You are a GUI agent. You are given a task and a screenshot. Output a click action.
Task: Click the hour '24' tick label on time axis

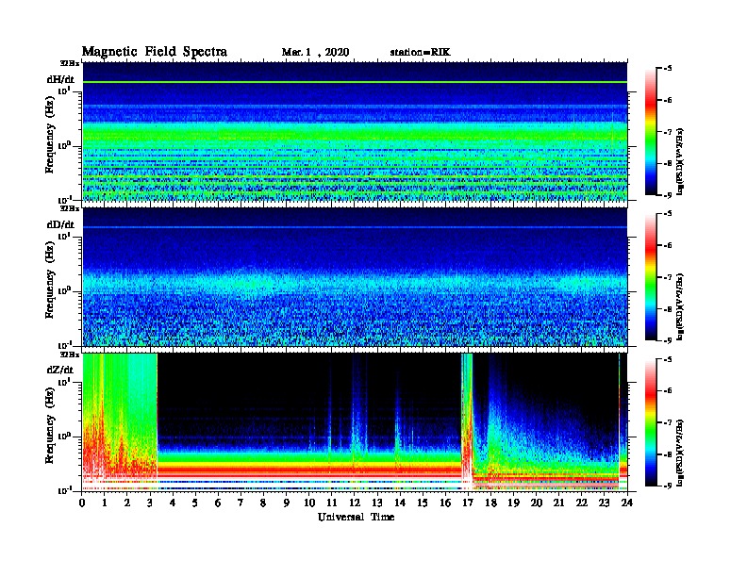627,503
